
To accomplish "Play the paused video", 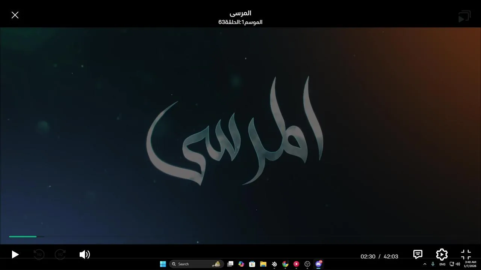I will (x=15, y=255).
